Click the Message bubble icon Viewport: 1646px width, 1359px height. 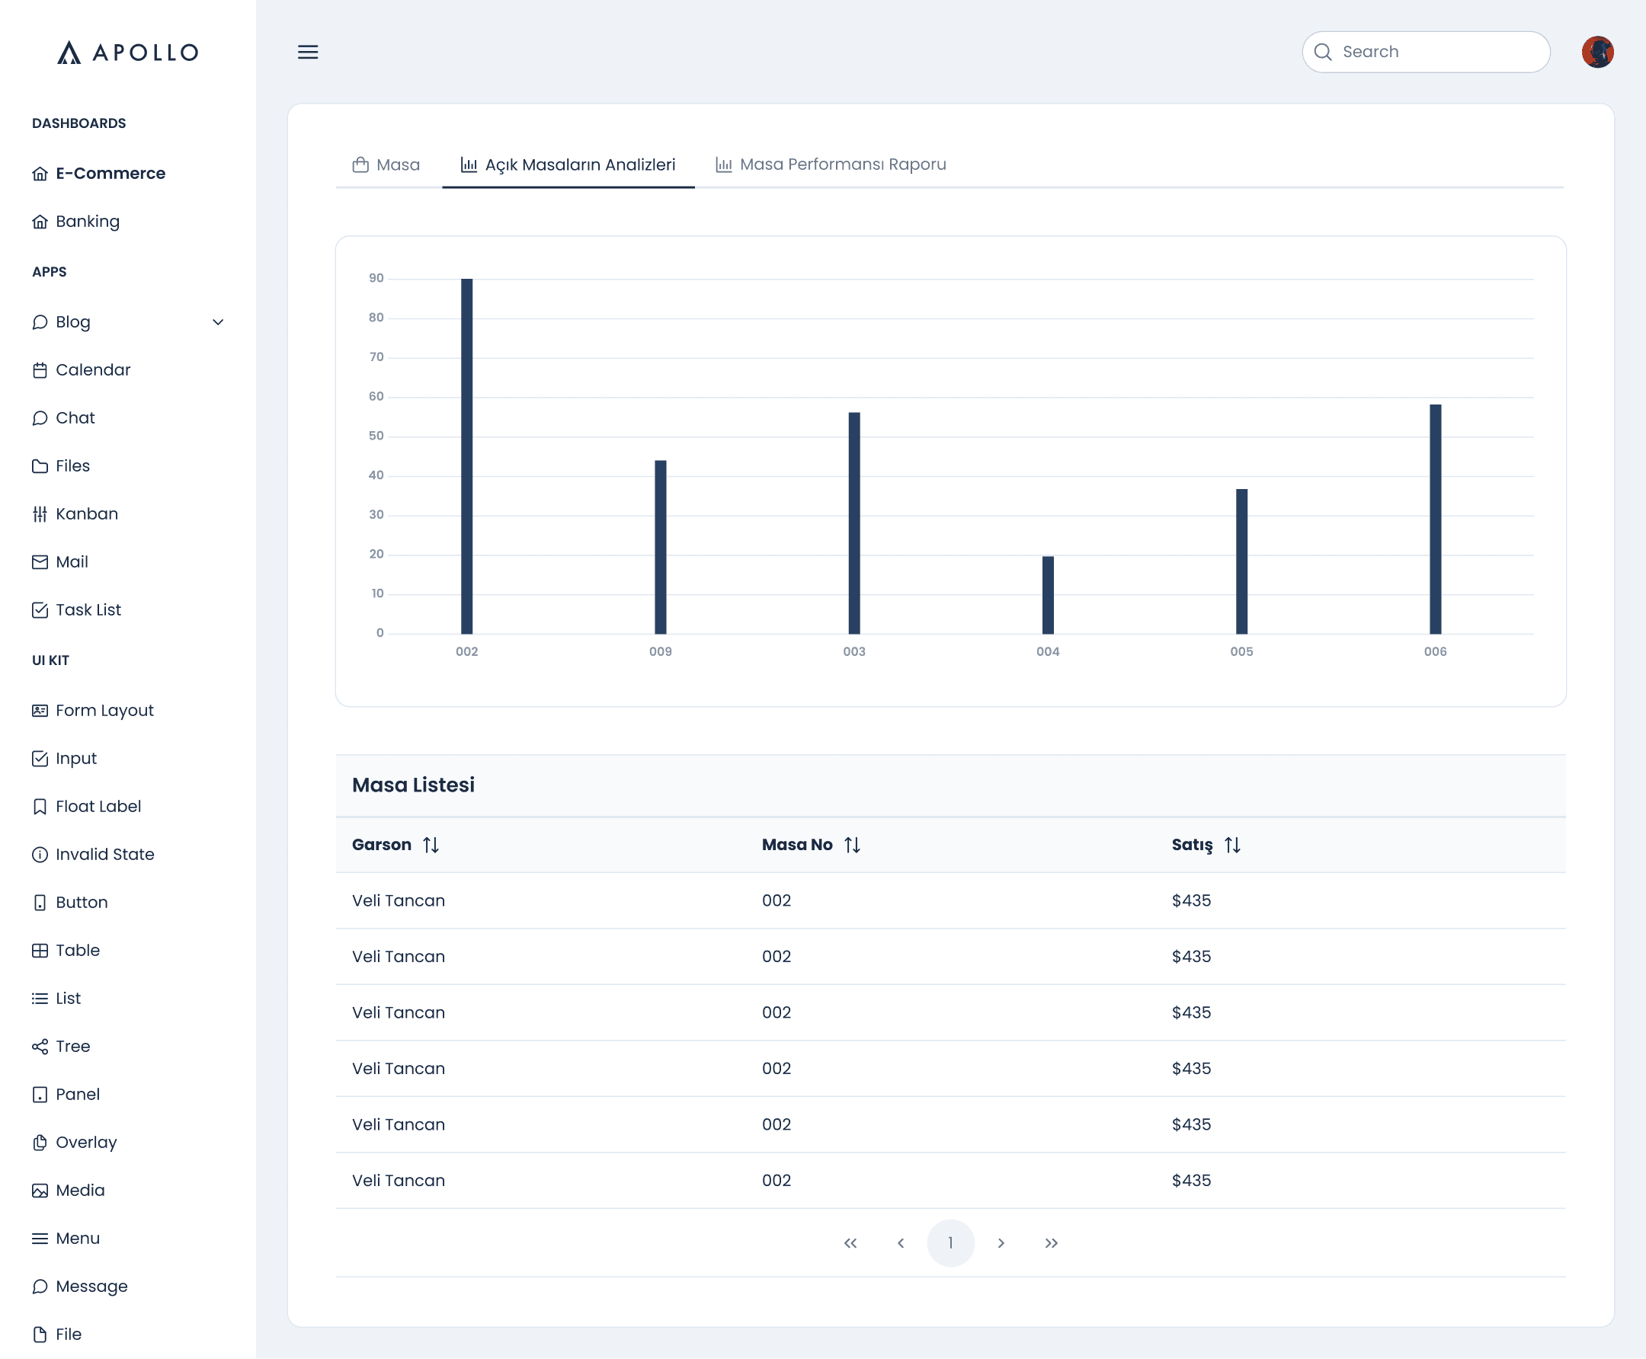point(40,1287)
